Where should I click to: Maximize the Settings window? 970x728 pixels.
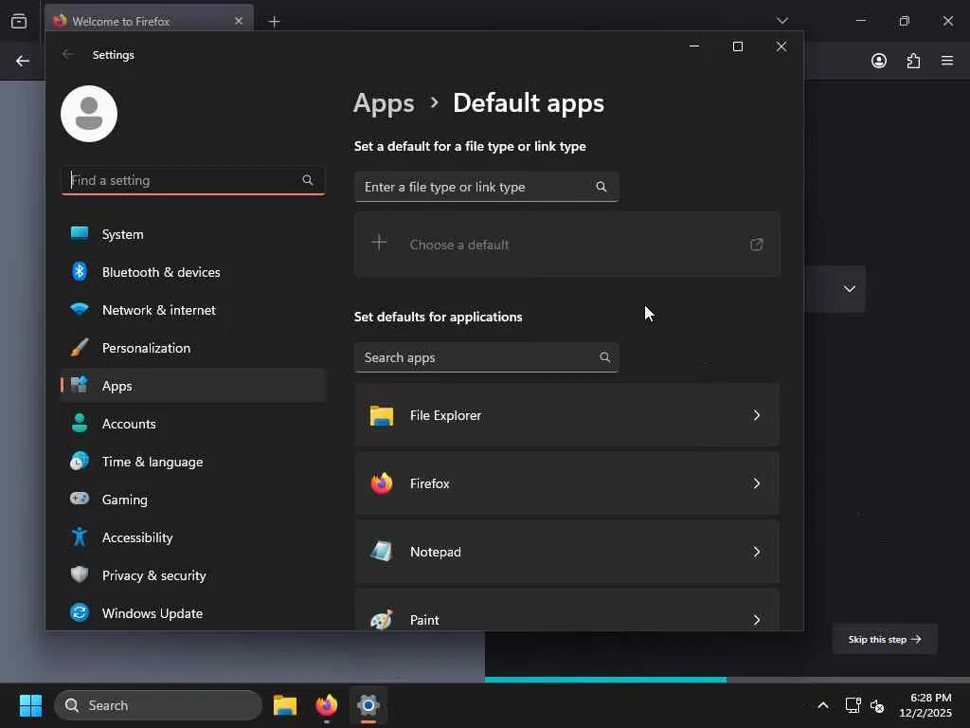click(737, 46)
